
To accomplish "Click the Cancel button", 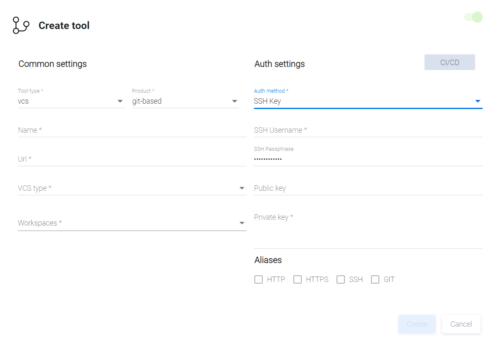I will (x=461, y=324).
